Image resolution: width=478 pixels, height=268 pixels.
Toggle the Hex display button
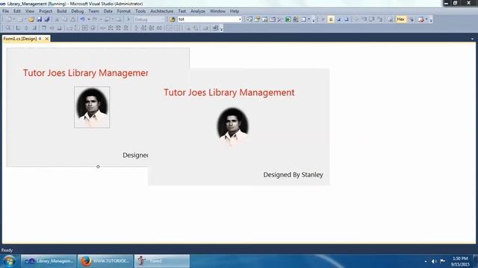(x=401, y=19)
